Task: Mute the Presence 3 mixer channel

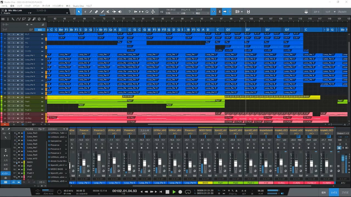Action: 97,144
